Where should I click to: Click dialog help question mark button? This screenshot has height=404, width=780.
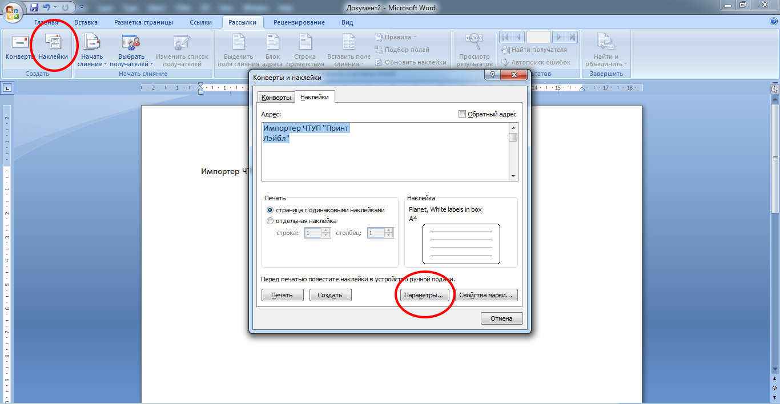coord(492,75)
